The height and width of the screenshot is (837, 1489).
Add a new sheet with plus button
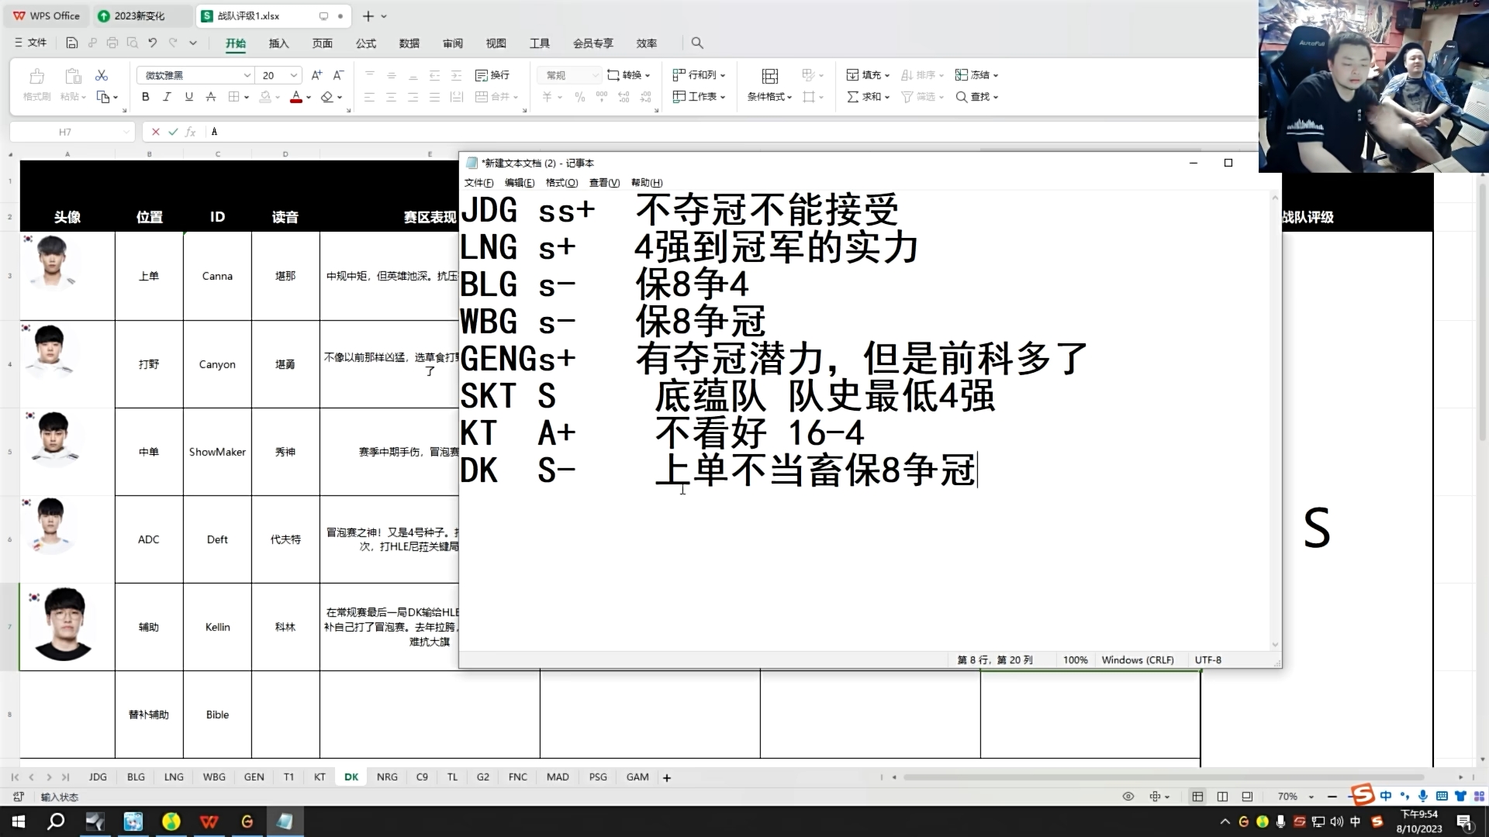point(667,777)
